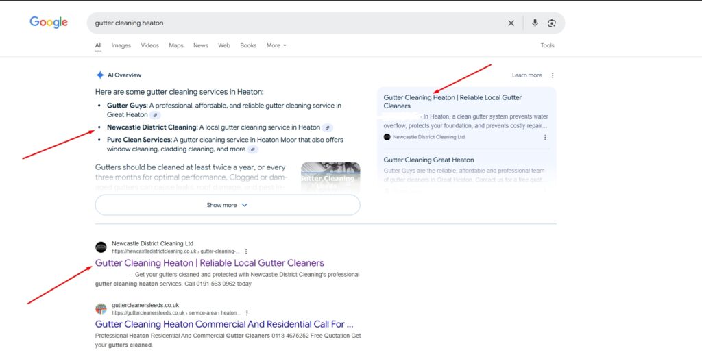The width and height of the screenshot is (702, 357).
Task: Click AI Overview heading text
Action: (125, 75)
